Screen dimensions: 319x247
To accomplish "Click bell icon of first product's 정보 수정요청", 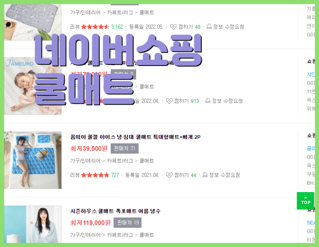I will (209, 27).
